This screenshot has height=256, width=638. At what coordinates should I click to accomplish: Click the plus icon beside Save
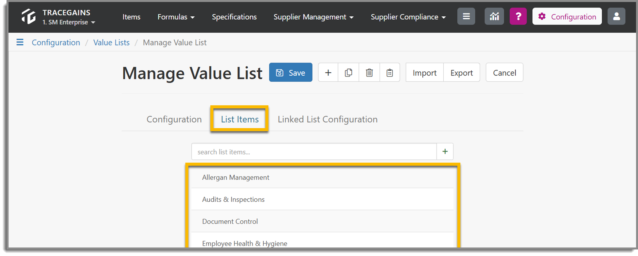328,73
